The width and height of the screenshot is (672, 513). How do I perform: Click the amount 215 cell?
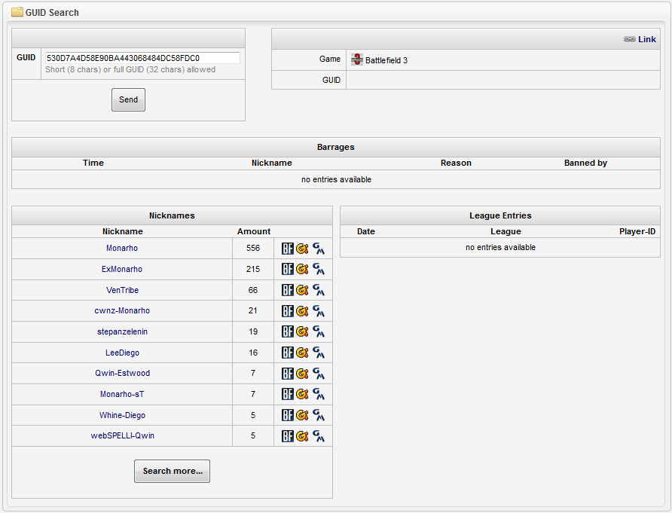click(253, 269)
